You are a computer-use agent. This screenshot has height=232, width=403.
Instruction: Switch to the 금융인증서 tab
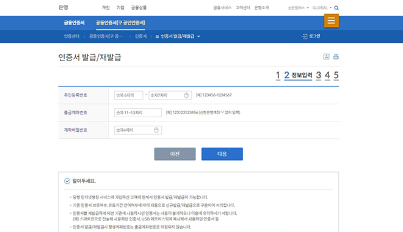[x=74, y=23]
